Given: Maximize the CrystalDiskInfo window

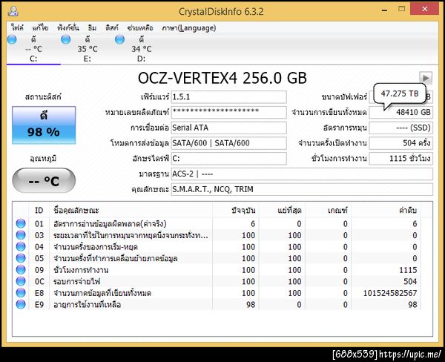Looking at the screenshot, I should [x=401, y=9].
